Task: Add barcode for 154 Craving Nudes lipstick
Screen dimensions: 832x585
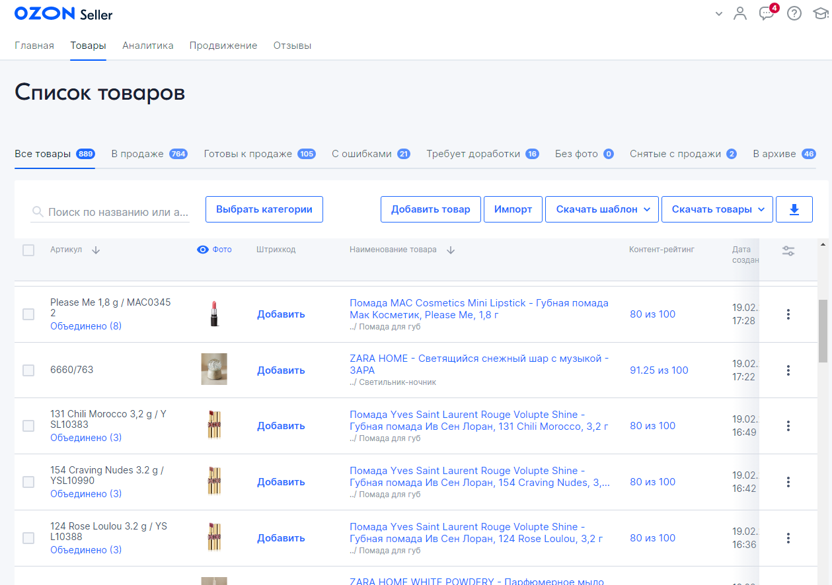Action: point(281,482)
